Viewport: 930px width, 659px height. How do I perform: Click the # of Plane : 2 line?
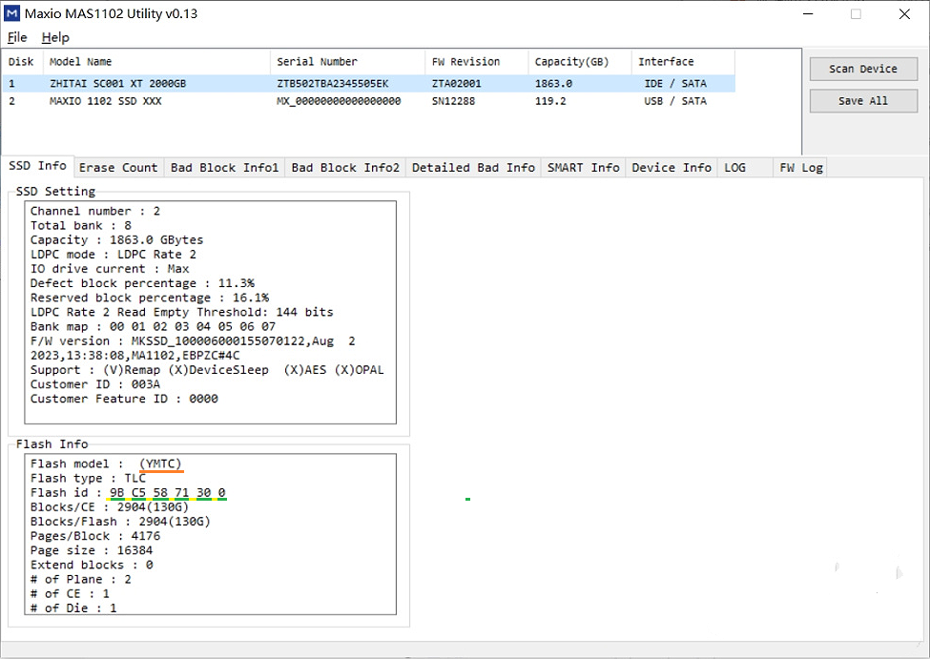pyautogui.click(x=81, y=580)
